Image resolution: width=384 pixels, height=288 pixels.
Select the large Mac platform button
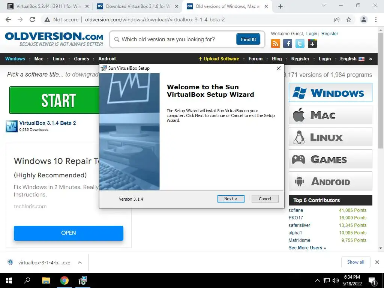click(x=330, y=115)
